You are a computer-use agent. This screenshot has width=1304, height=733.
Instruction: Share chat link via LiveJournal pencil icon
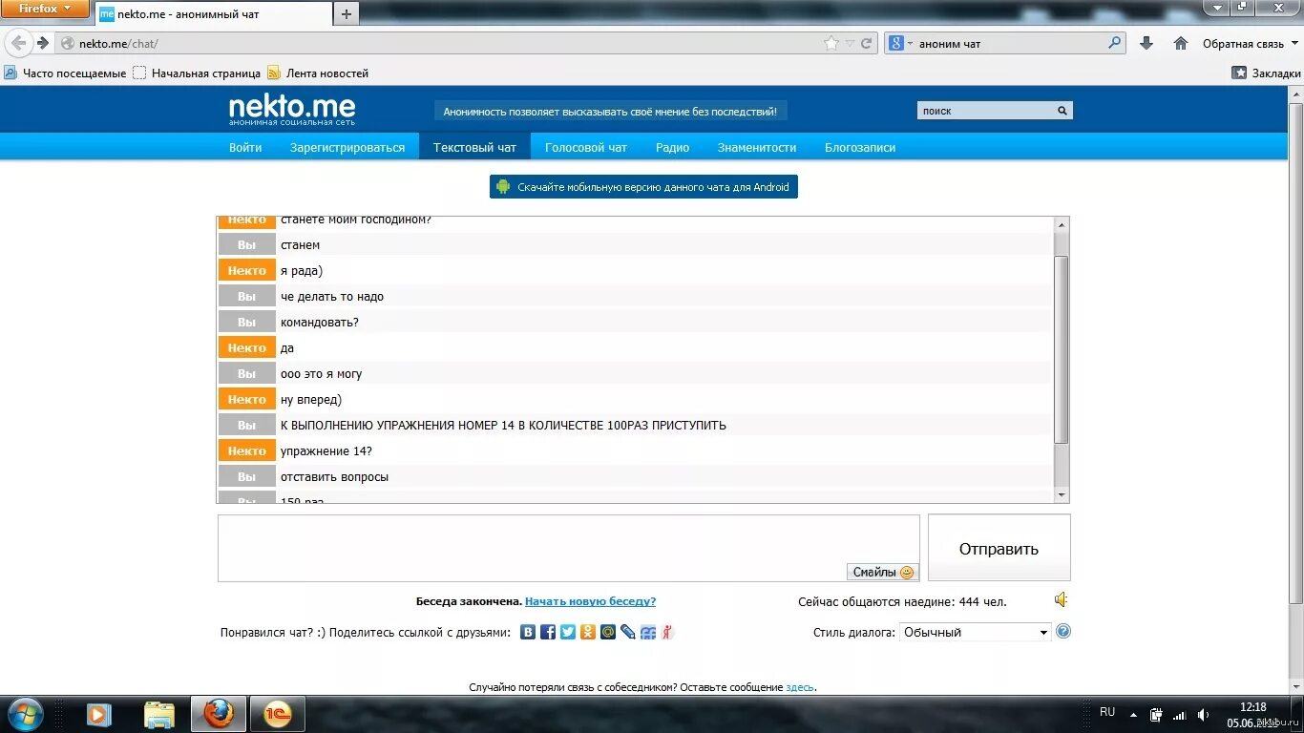tap(628, 632)
